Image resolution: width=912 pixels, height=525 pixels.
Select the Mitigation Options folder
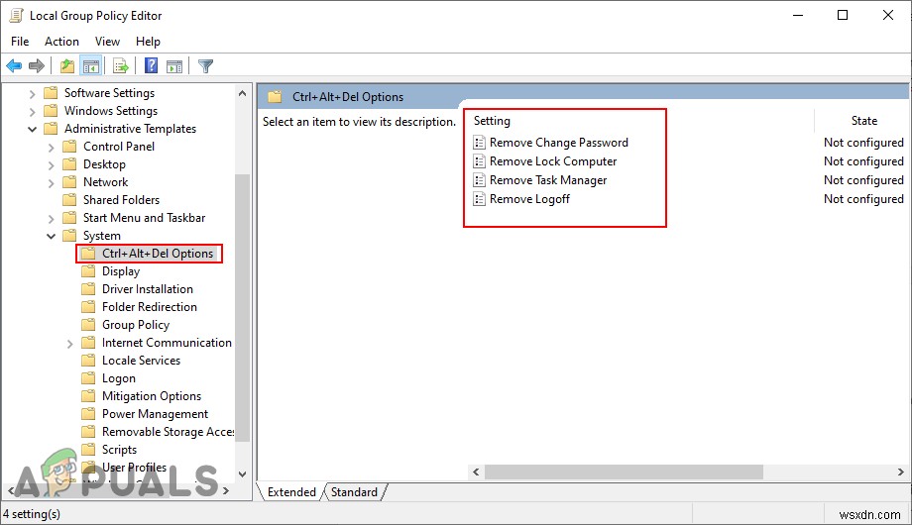152,396
